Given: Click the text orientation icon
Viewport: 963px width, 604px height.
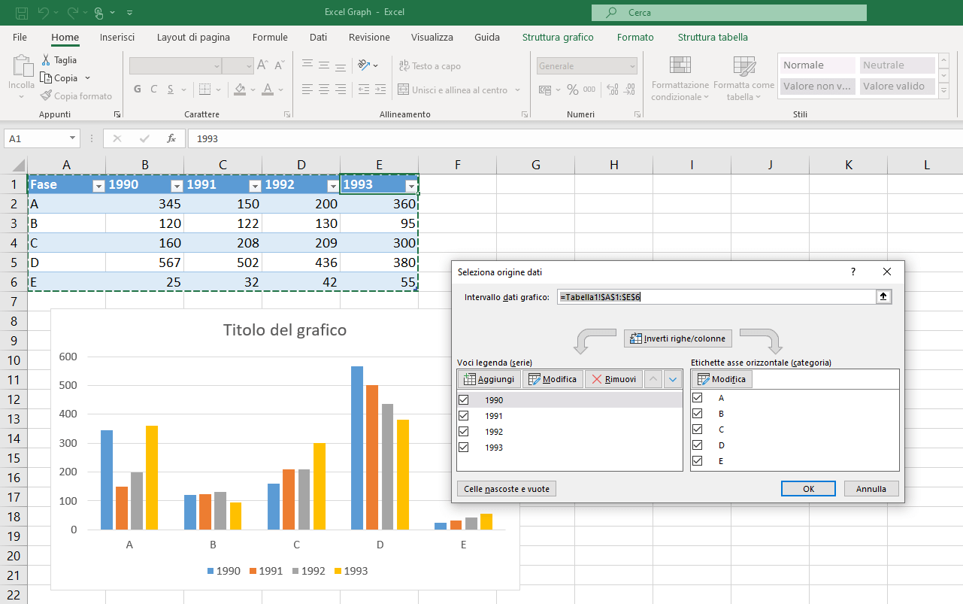Looking at the screenshot, I should click(364, 65).
